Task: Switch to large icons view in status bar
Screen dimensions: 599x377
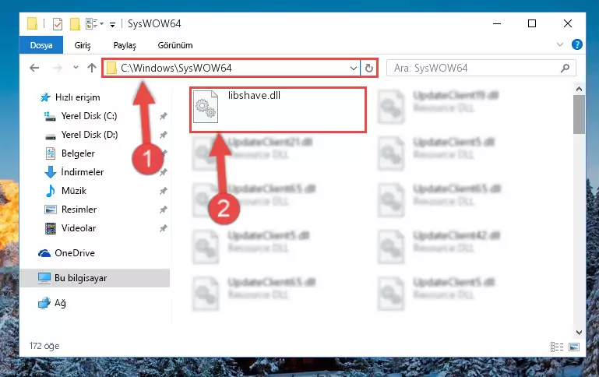Action: 574,347
